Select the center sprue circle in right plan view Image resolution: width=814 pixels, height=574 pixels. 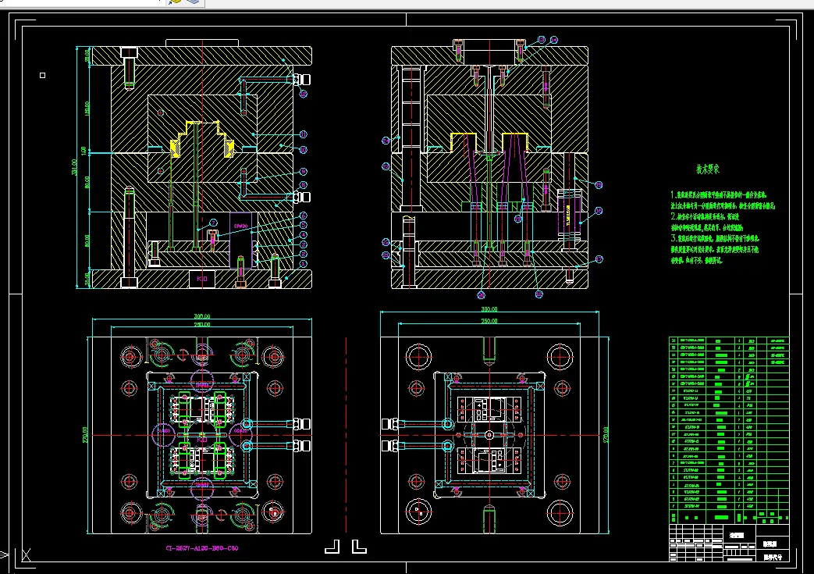click(x=489, y=435)
